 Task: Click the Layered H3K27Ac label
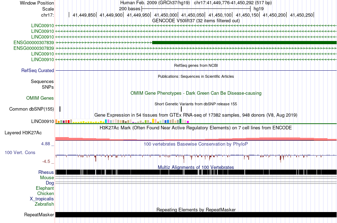pyautogui.click(x=23, y=133)
